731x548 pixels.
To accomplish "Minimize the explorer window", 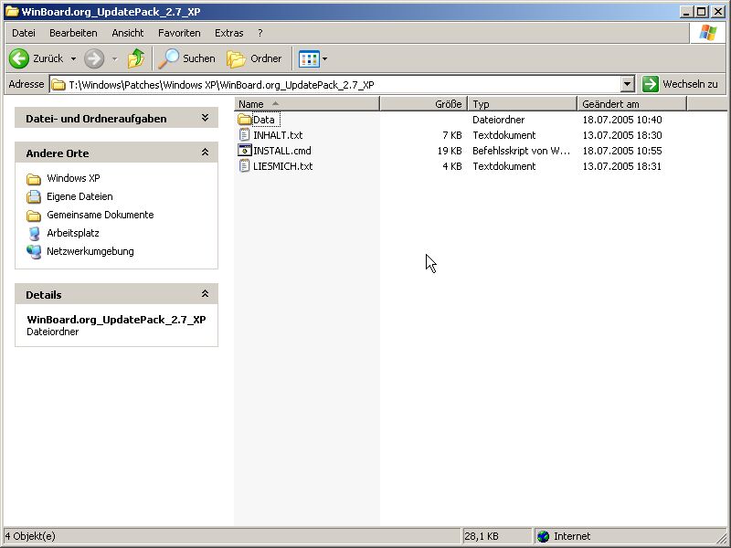I will 686,12.
